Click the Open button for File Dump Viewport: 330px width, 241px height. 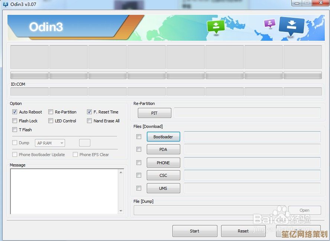[x=304, y=210]
